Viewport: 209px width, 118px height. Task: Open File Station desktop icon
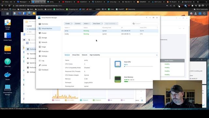8,49
